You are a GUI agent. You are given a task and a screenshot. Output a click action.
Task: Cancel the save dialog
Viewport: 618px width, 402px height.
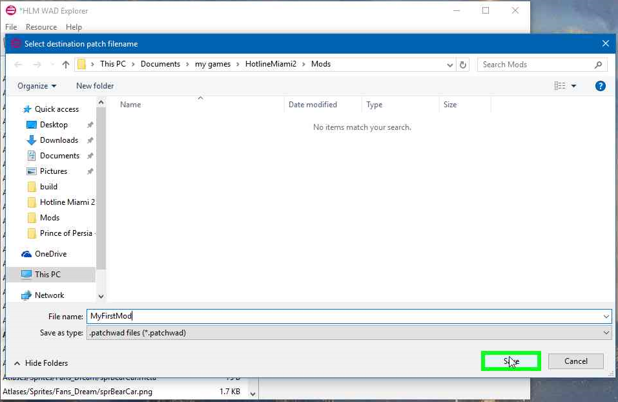pyautogui.click(x=575, y=361)
